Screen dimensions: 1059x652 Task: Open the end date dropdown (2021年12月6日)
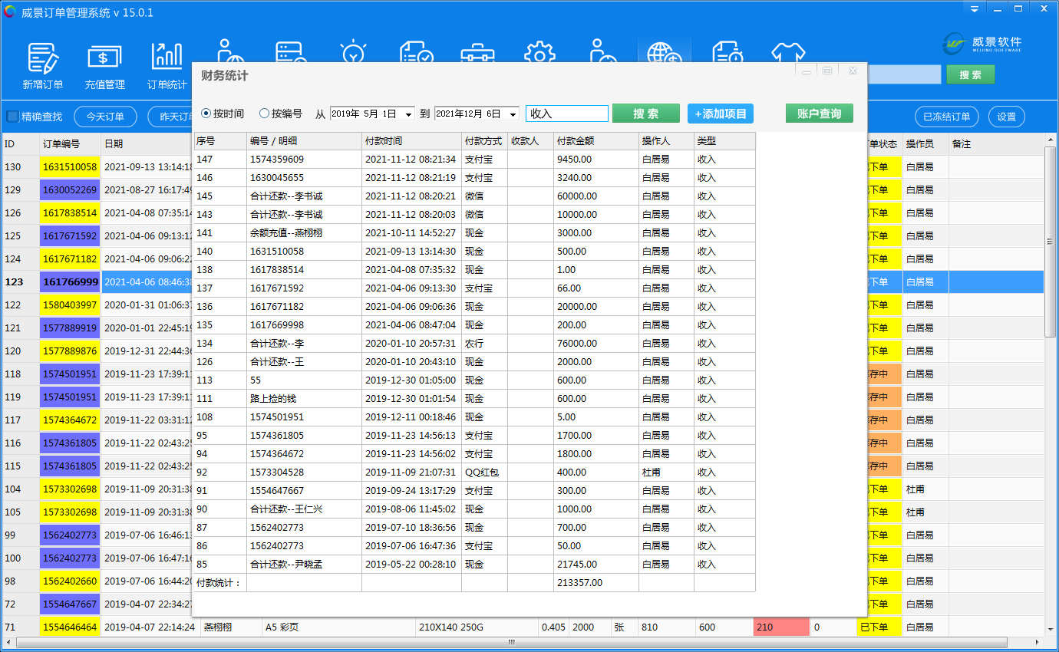[513, 114]
